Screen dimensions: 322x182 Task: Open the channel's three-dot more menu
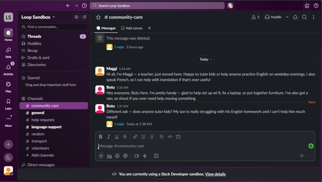click(313, 17)
